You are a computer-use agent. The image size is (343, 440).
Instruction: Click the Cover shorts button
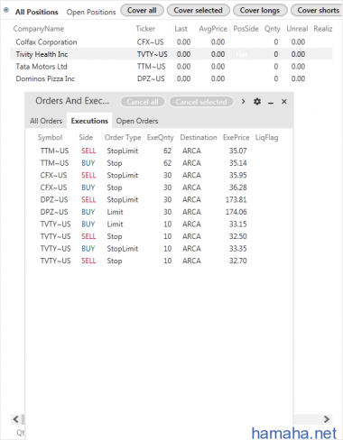[x=317, y=11]
